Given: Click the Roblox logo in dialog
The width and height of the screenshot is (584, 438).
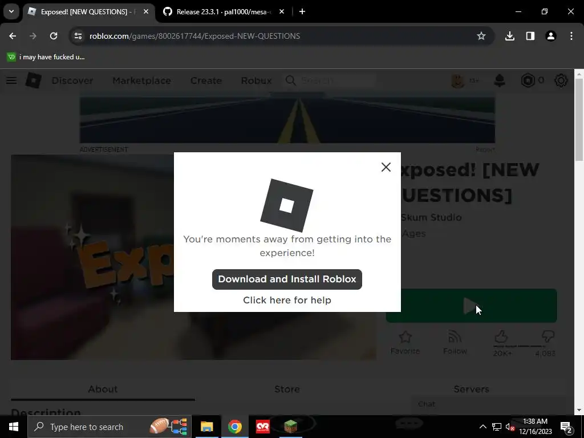Looking at the screenshot, I should pyautogui.click(x=287, y=205).
